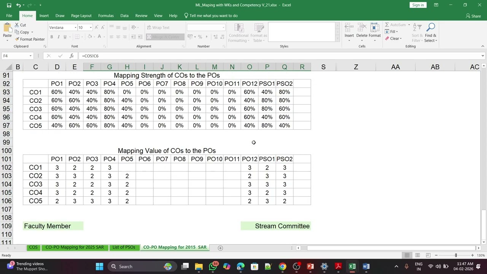Increase font size with large A icon
The height and width of the screenshot is (274, 487).
point(97,27)
